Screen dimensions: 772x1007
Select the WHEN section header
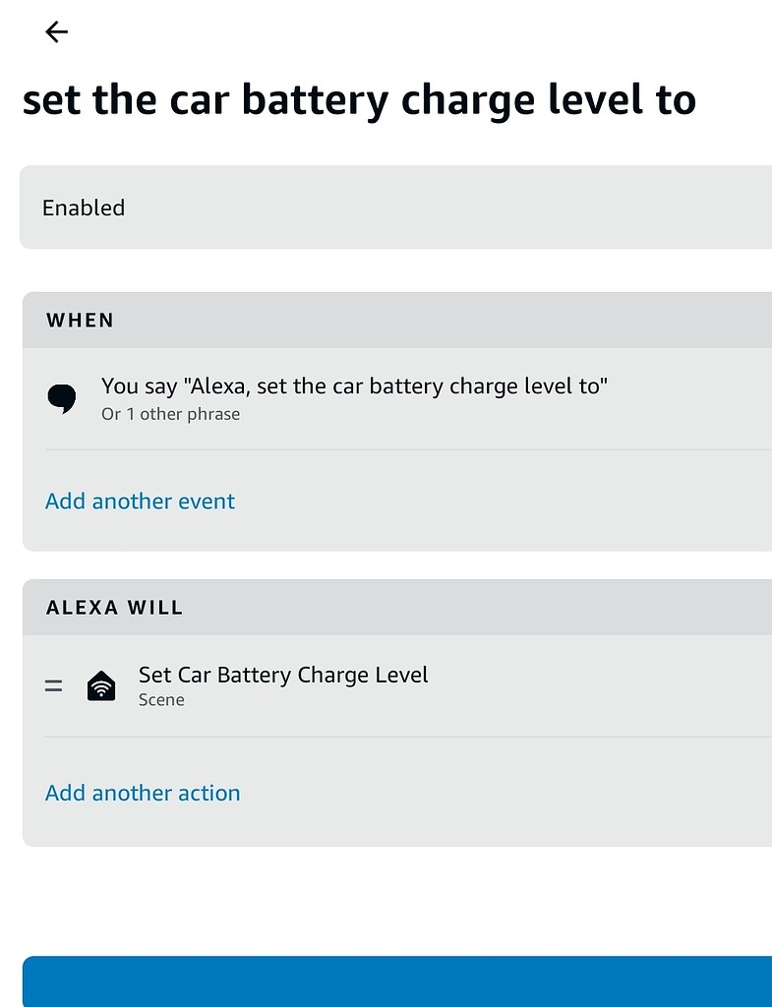(x=80, y=320)
